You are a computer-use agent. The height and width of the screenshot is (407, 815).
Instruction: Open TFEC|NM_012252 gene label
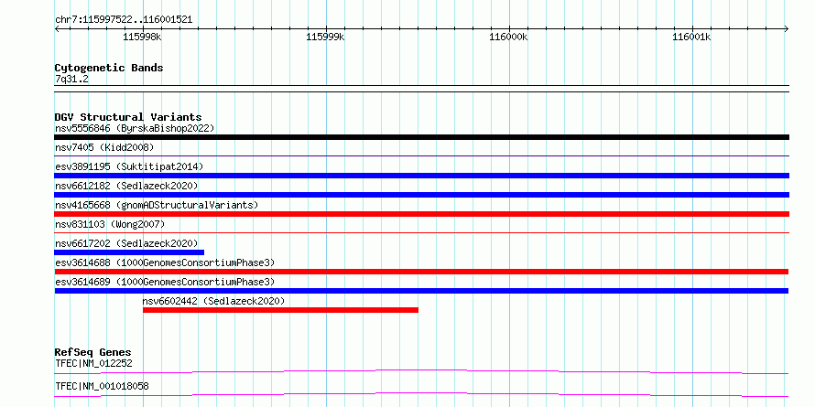[93, 363]
